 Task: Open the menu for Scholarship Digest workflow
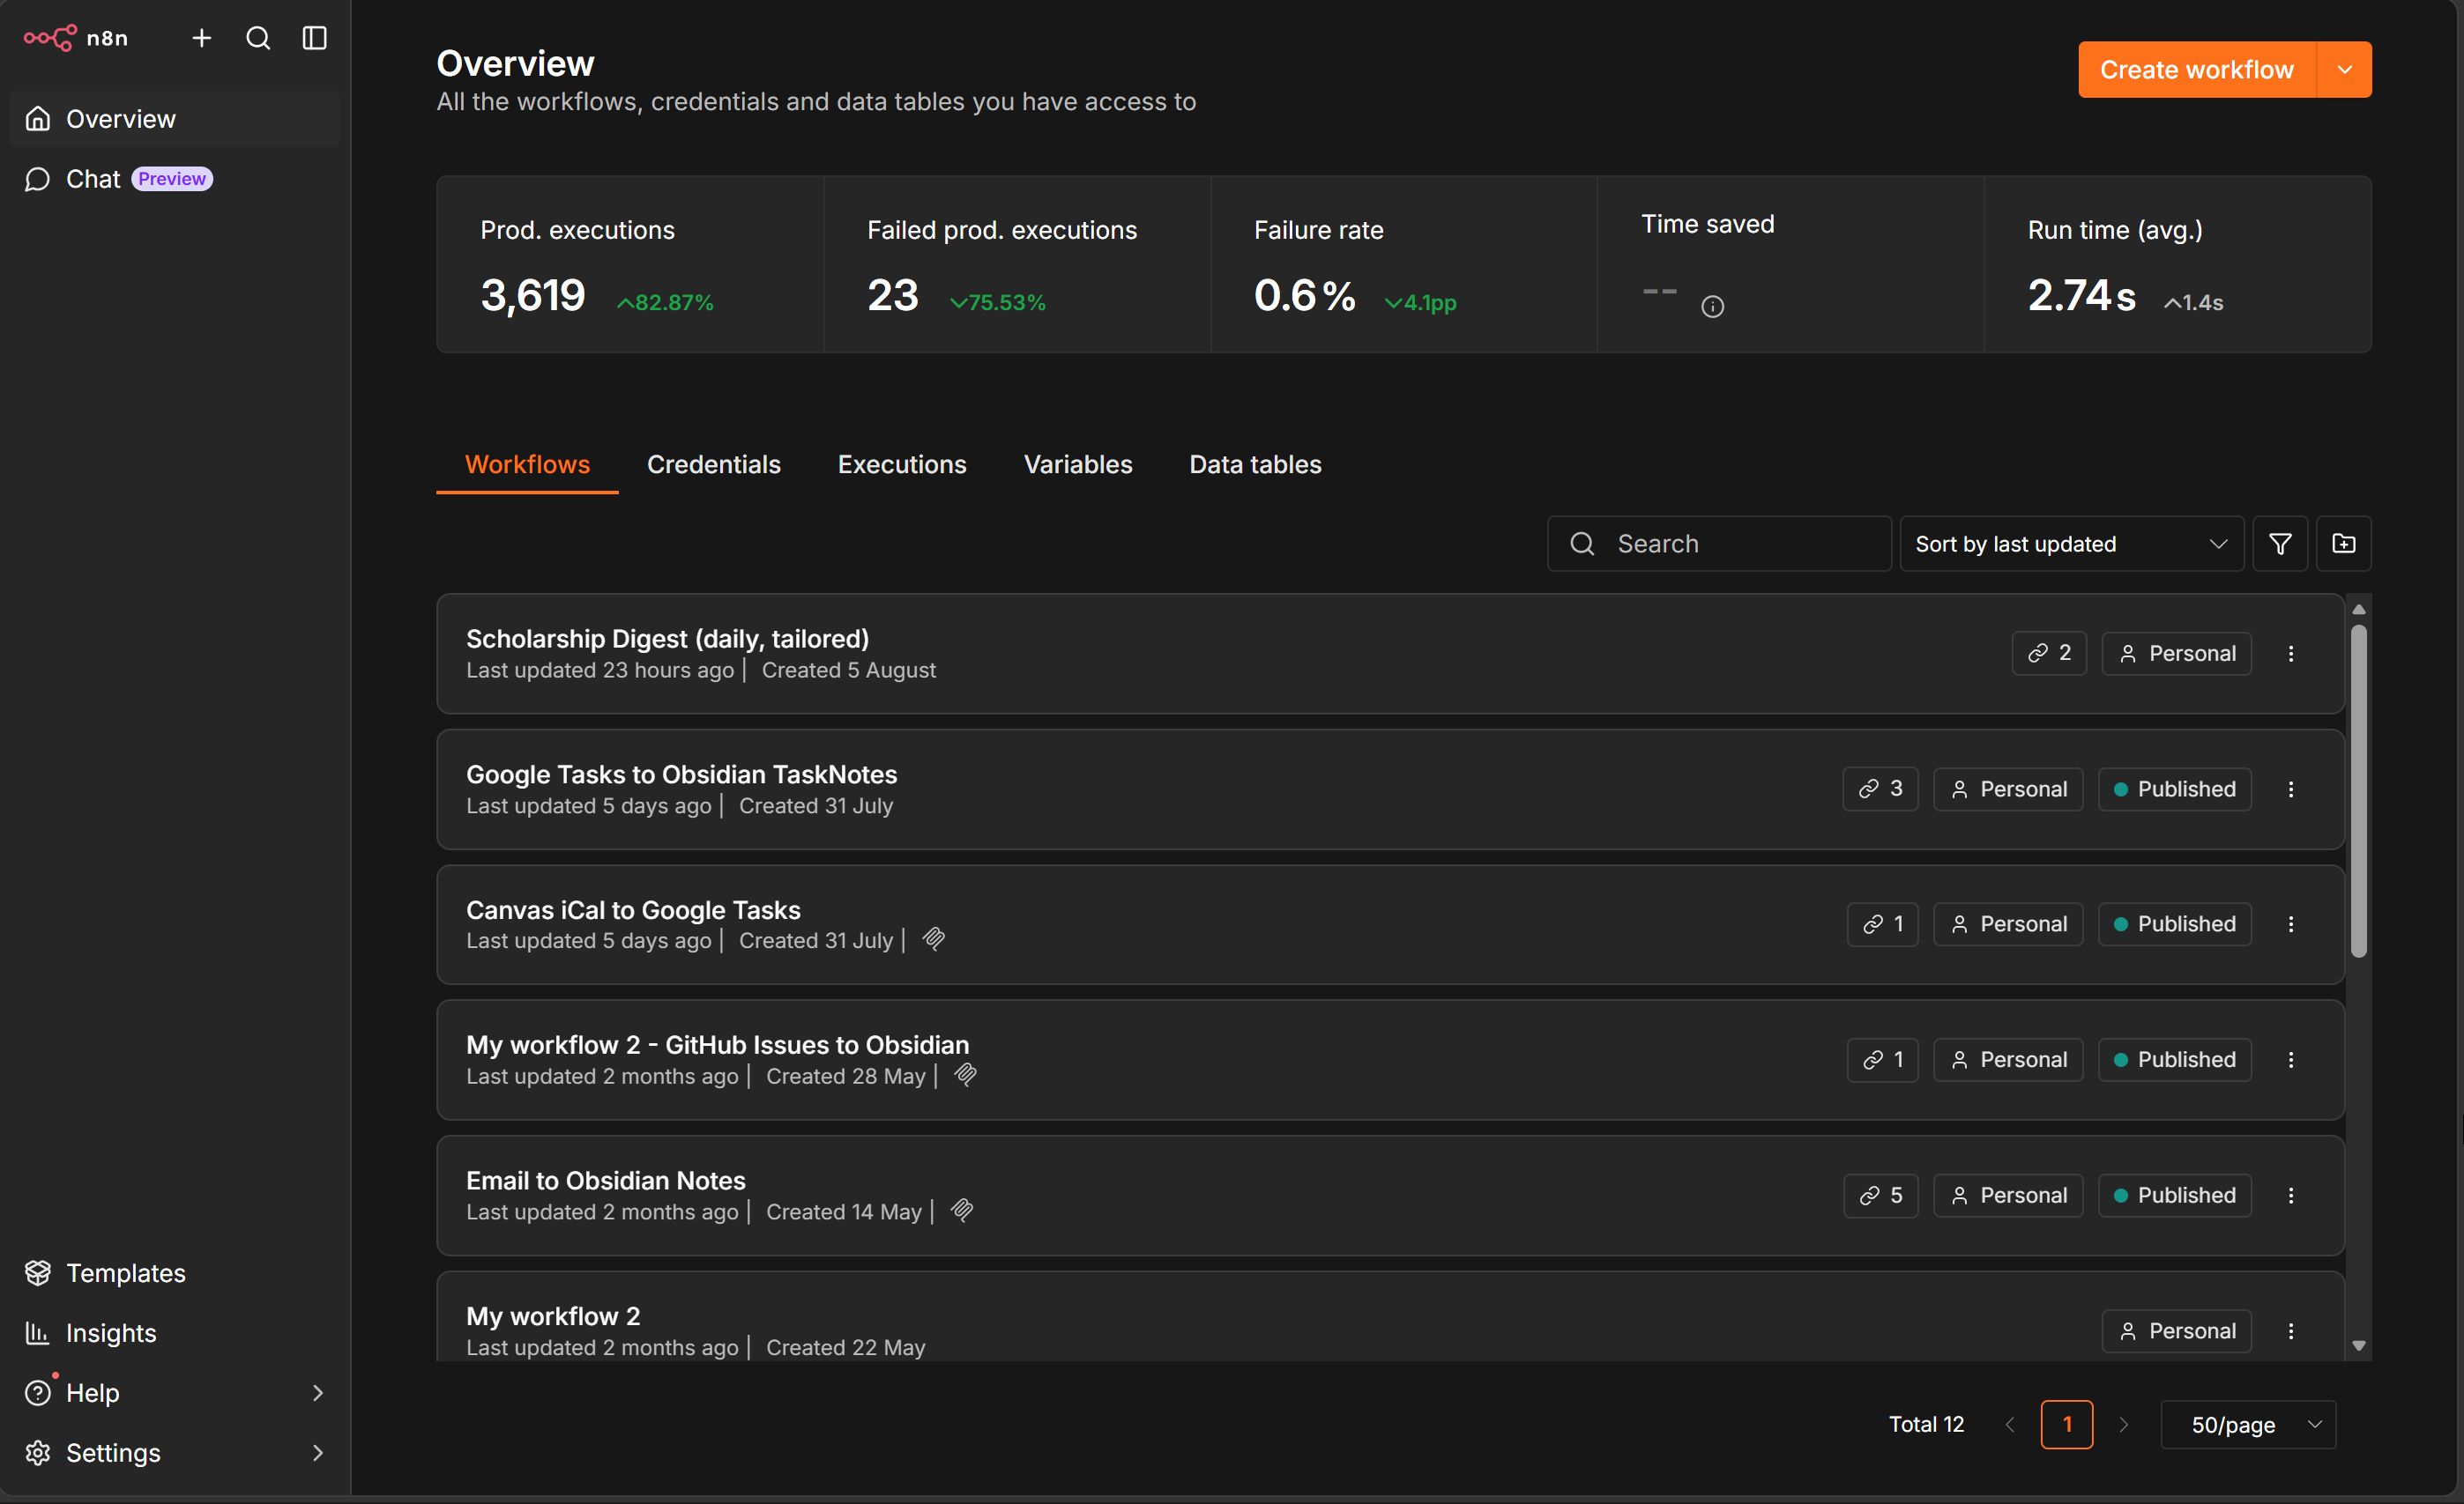pos(2291,654)
